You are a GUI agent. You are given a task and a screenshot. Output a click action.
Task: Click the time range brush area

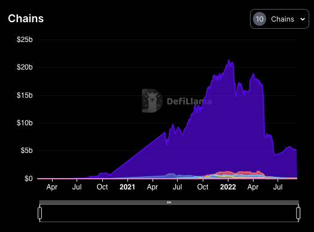click(169, 213)
